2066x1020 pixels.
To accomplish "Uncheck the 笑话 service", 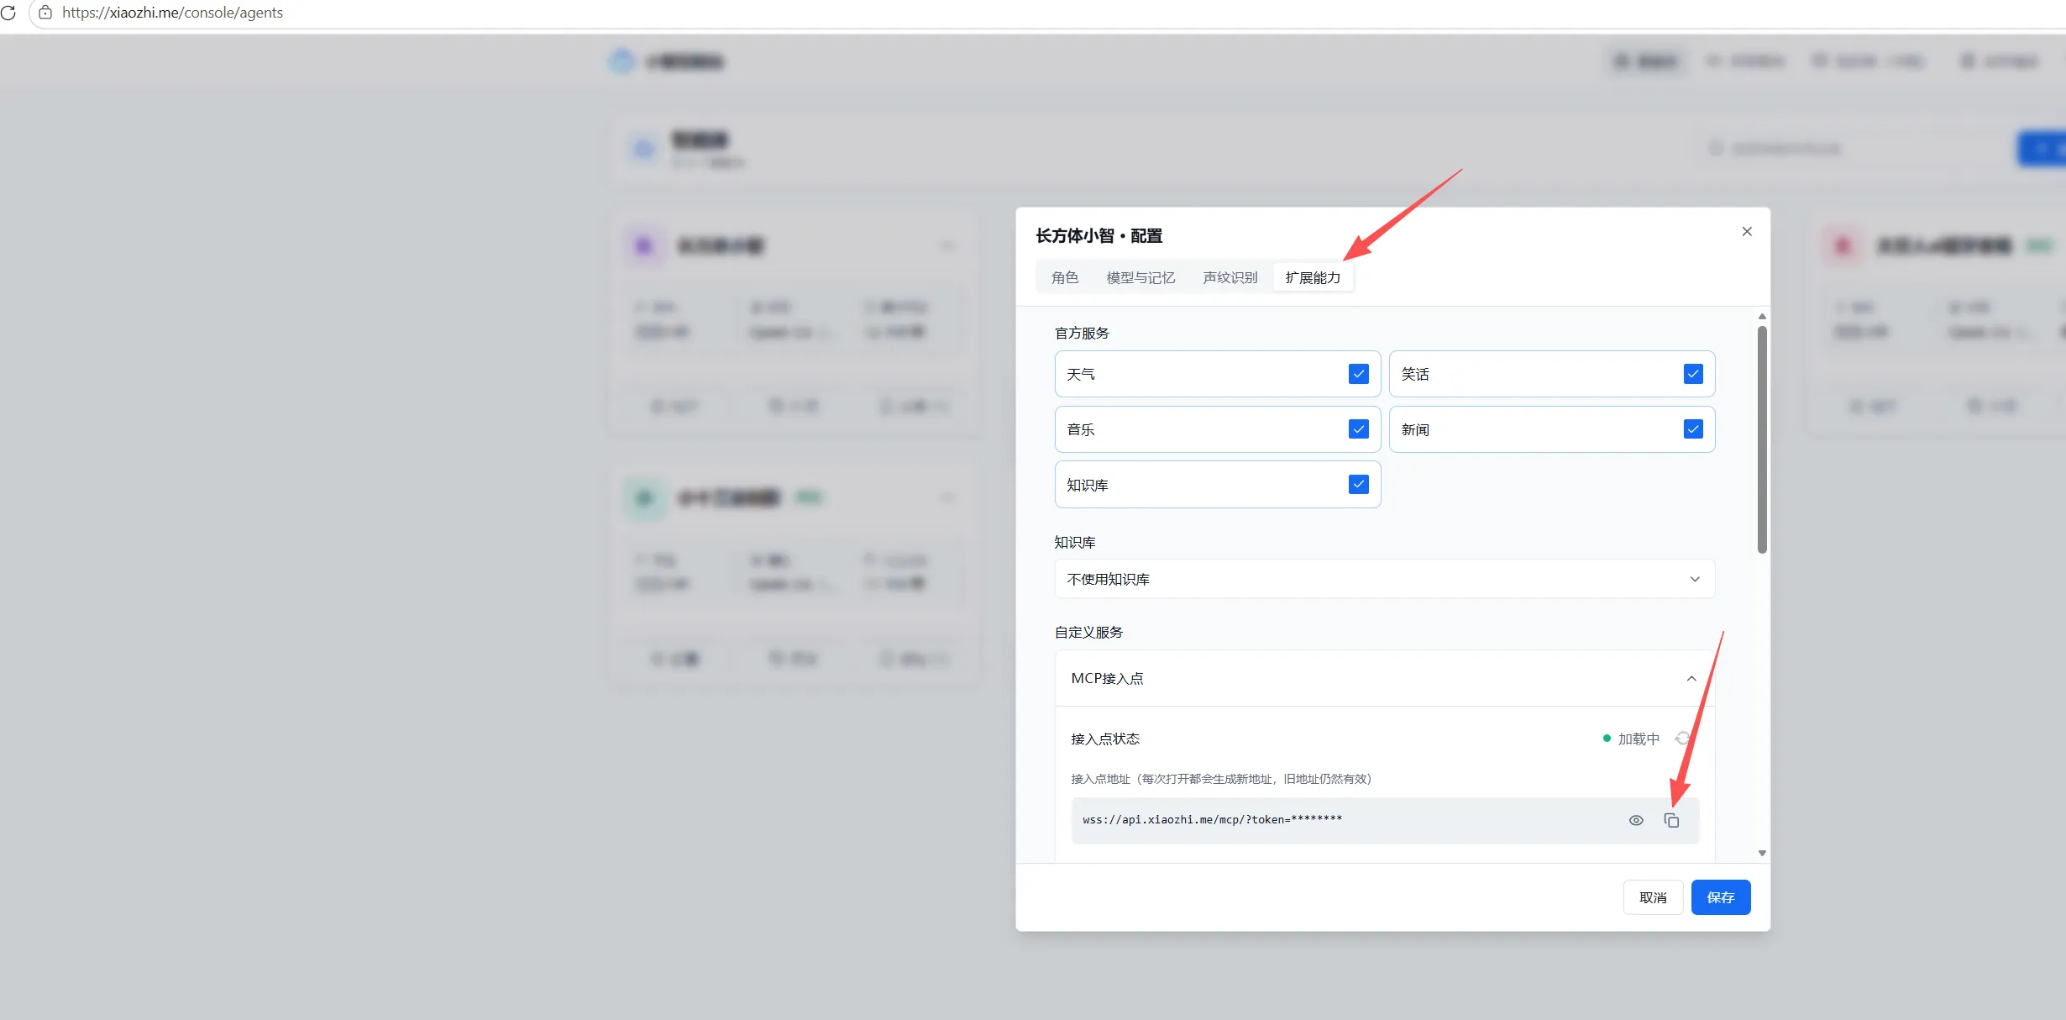I will tap(1693, 373).
